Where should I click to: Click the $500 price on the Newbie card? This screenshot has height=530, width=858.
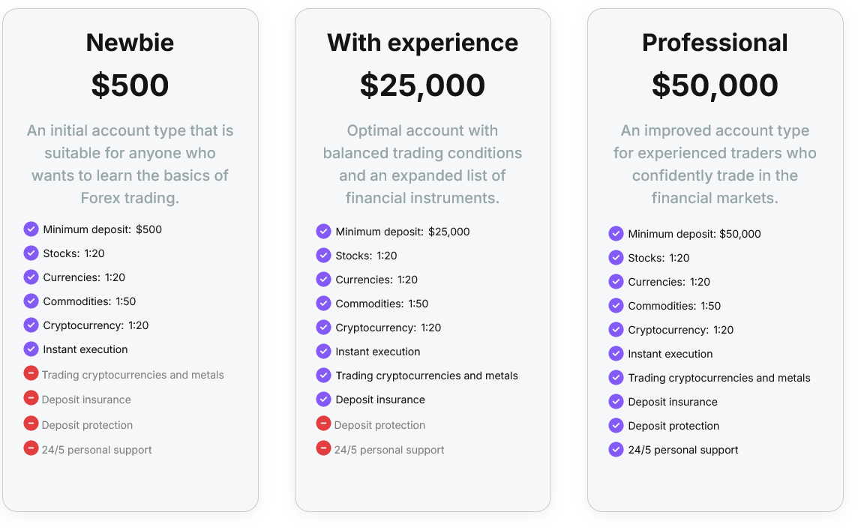[x=130, y=85]
